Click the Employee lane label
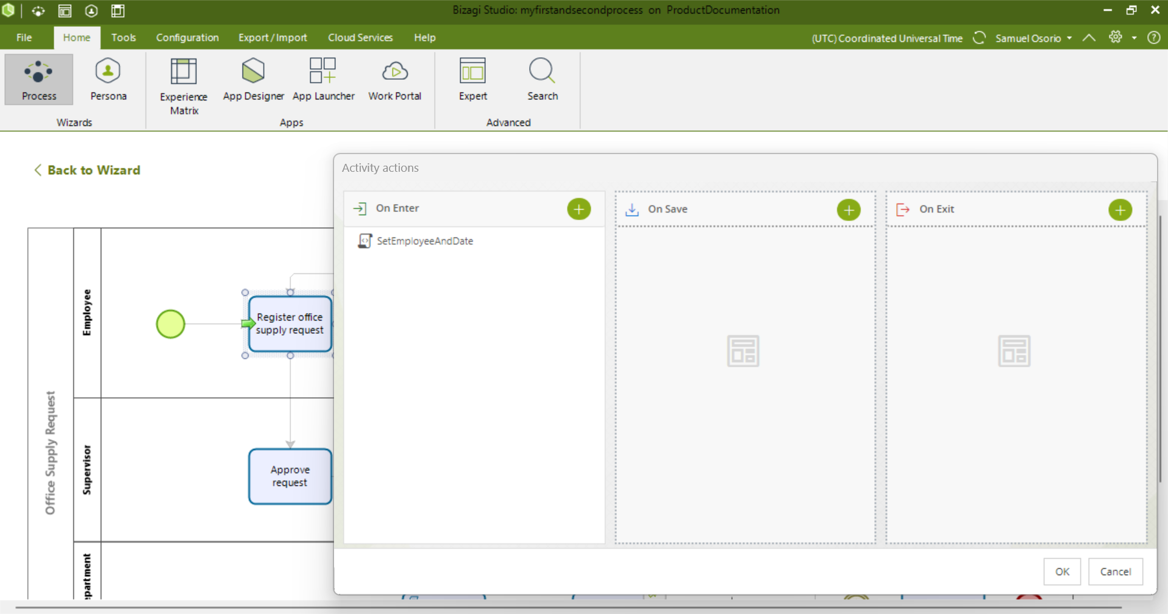The width and height of the screenshot is (1168, 614). [x=87, y=312]
